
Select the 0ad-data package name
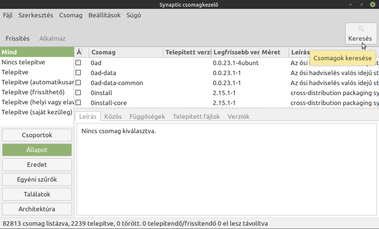tap(104, 73)
